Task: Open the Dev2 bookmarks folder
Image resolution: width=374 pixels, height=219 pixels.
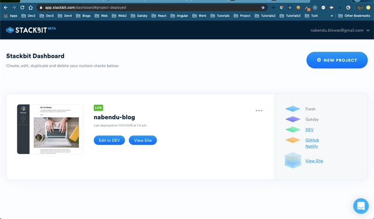Action: coord(29,16)
